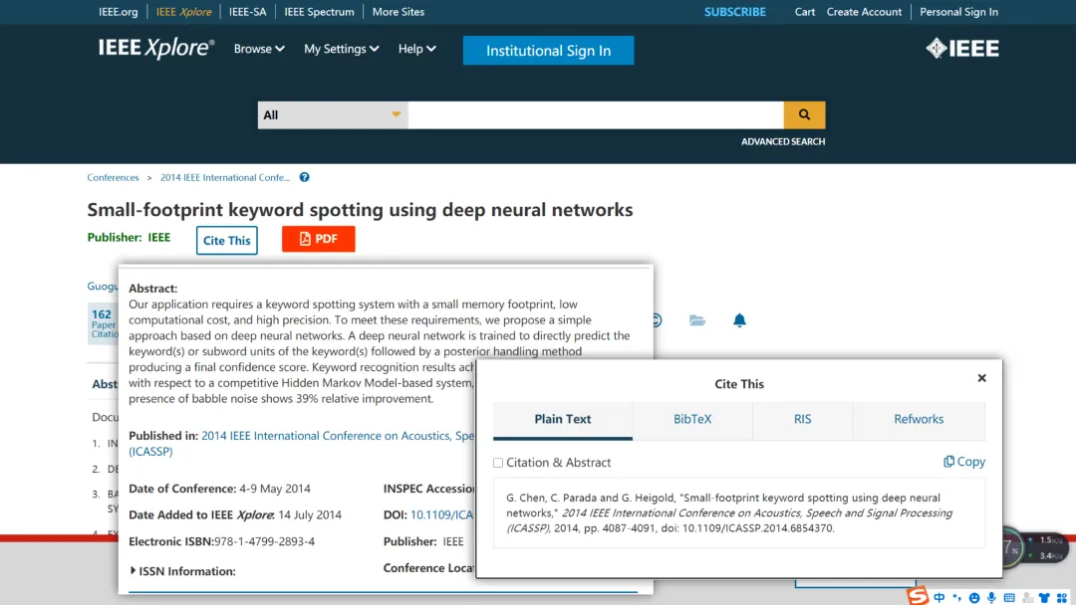Click the Sogou input method S icon

click(x=918, y=596)
